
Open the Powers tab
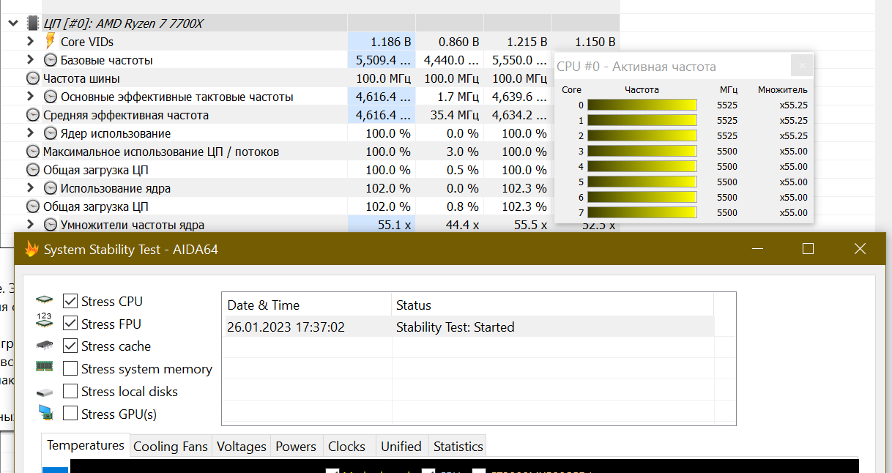point(296,446)
